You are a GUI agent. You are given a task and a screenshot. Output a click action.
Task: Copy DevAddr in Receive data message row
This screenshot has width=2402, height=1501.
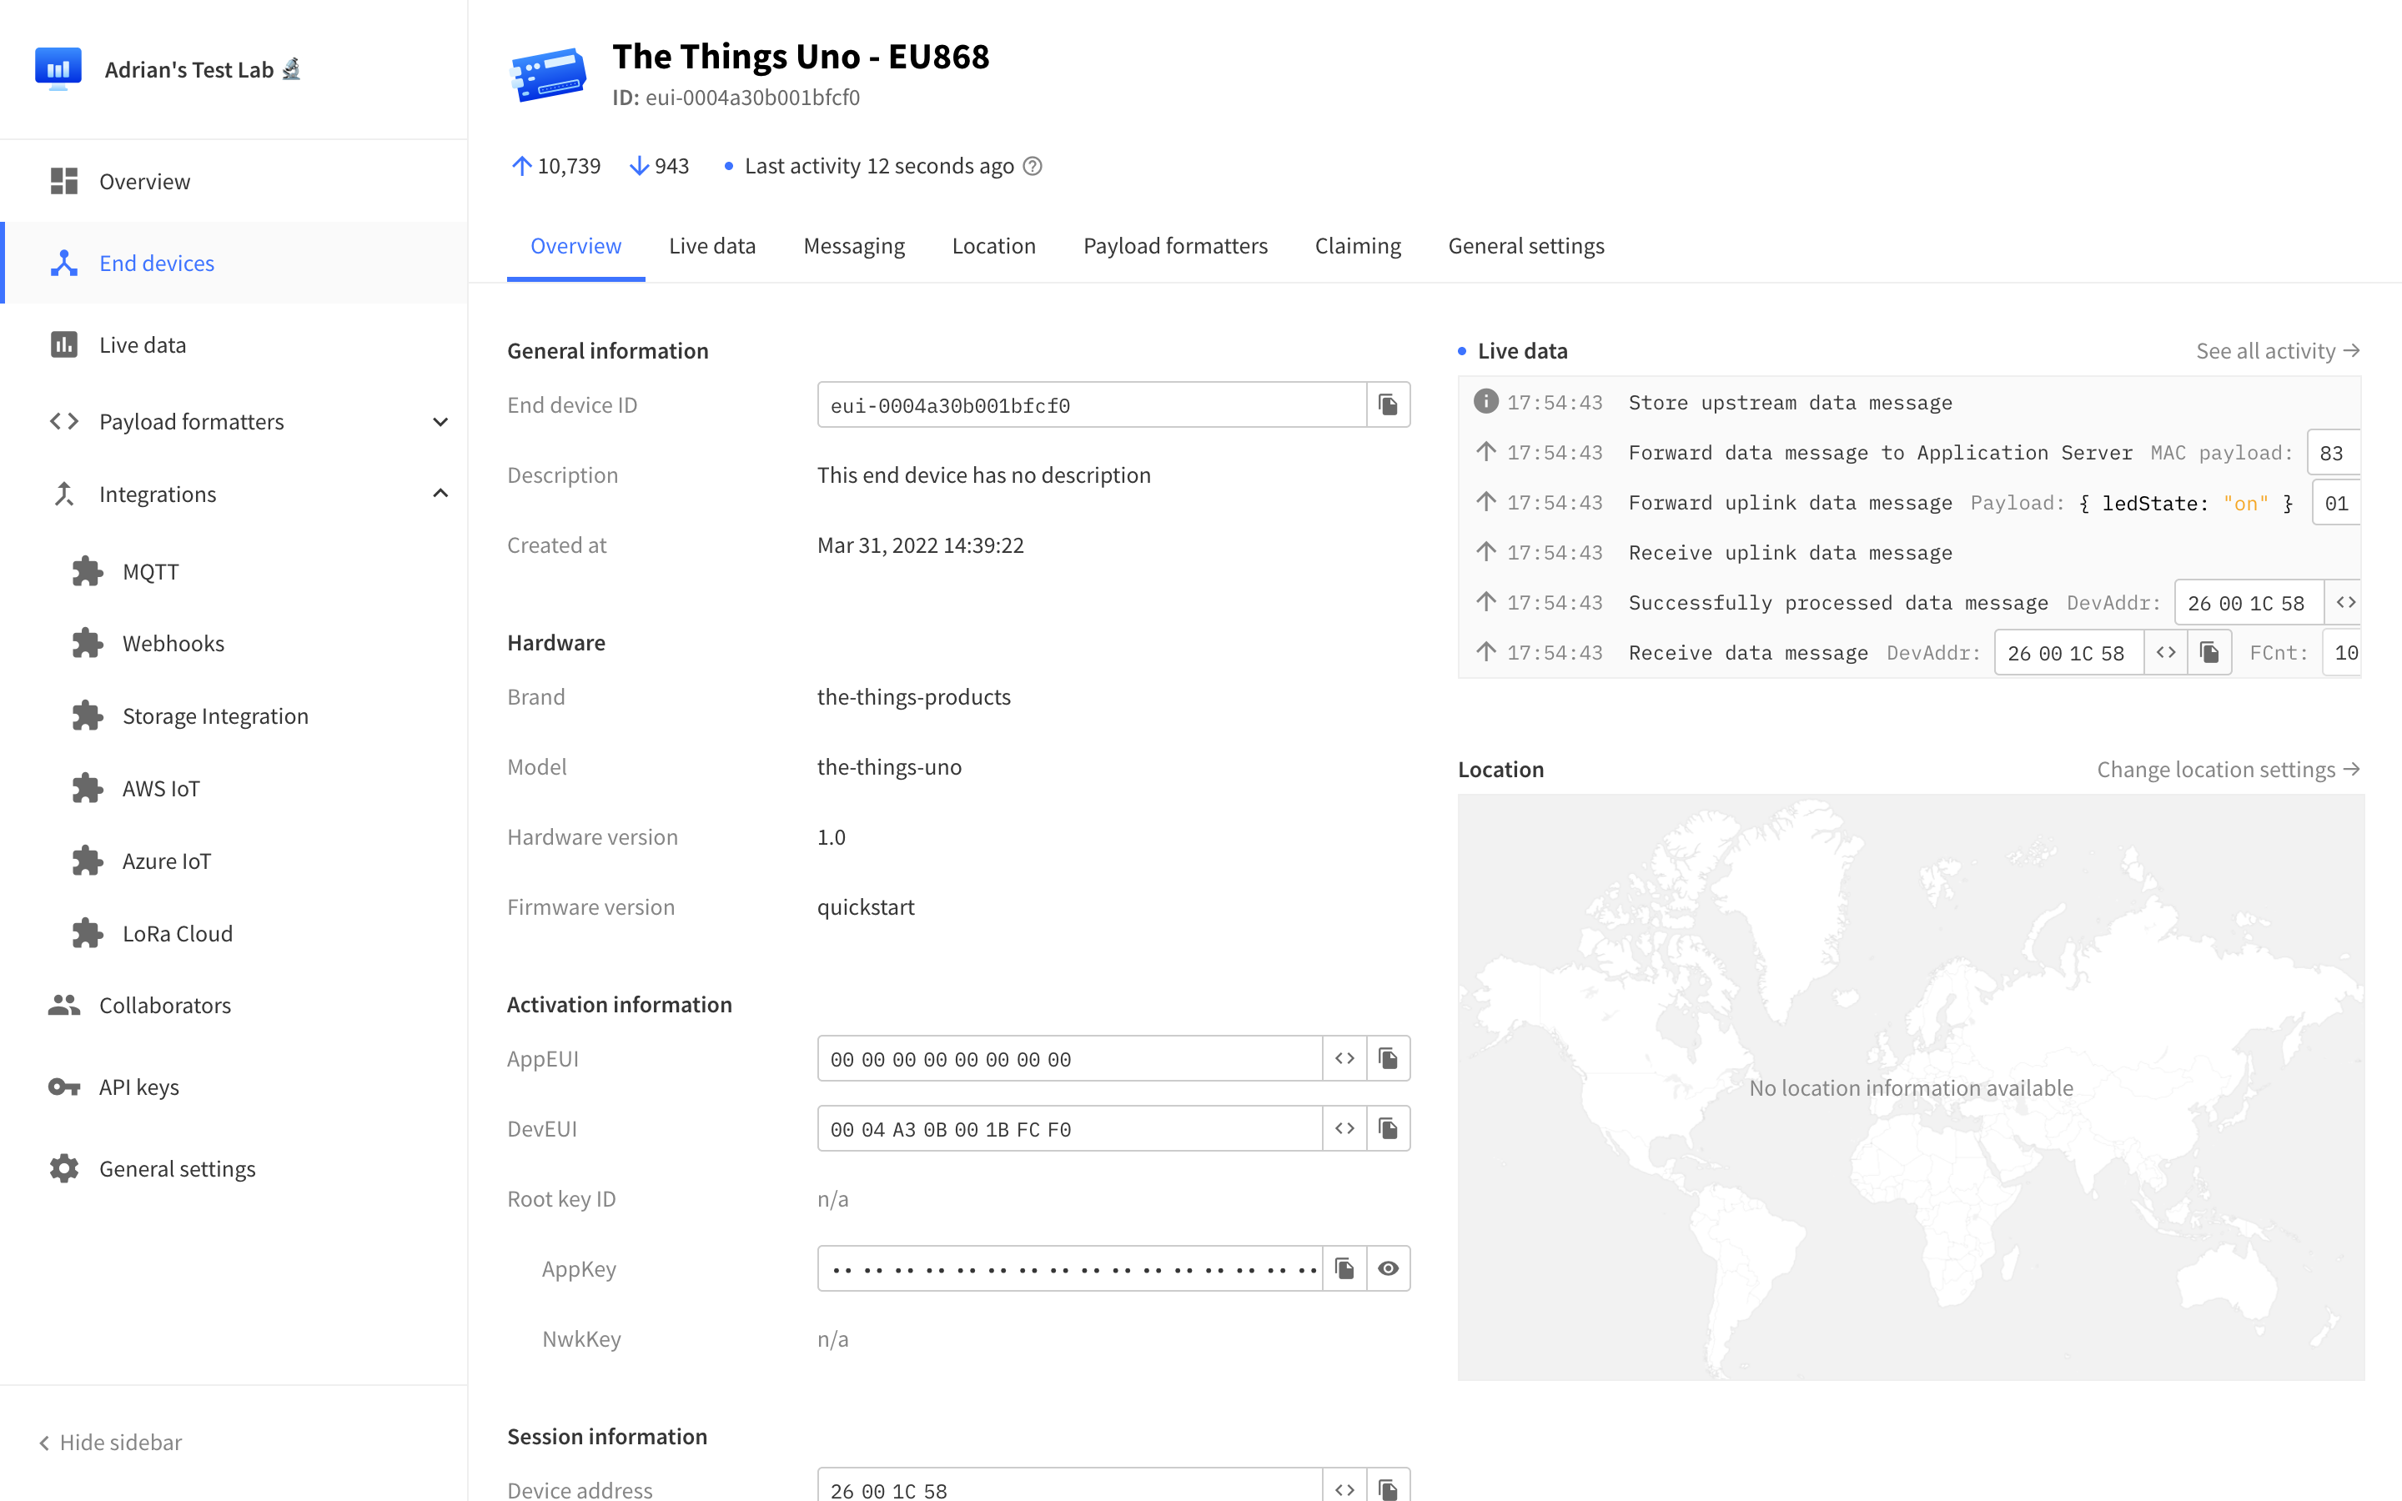click(x=2209, y=652)
